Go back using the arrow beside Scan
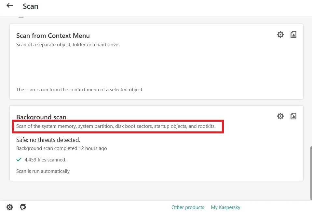Screen dimensions: 312x212 tap(10, 6)
